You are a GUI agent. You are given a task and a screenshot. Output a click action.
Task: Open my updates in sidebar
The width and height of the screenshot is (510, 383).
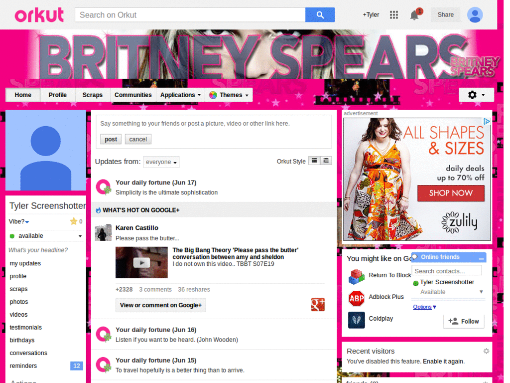[x=25, y=263]
